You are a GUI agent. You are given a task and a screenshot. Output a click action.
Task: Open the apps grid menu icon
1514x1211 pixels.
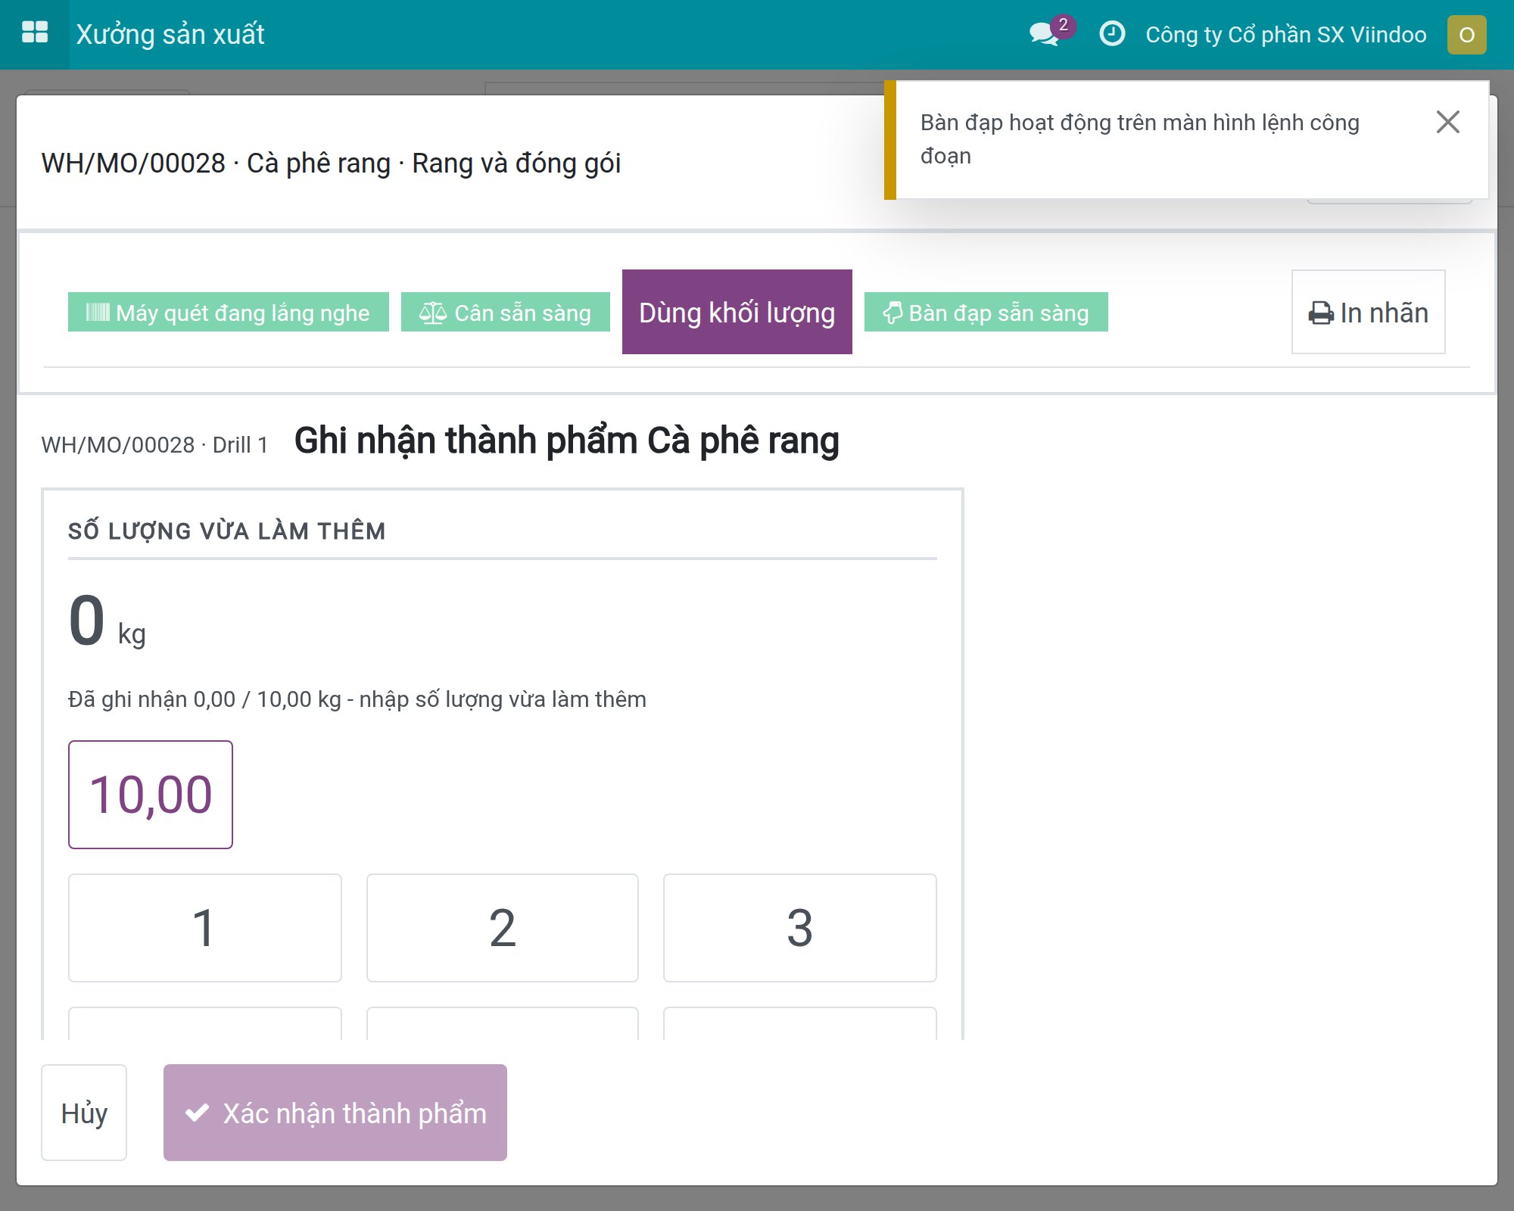(35, 34)
